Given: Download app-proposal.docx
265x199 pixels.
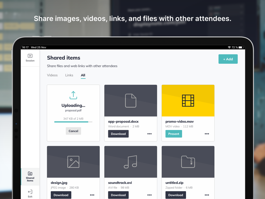Looking at the screenshot, I should [118, 134].
